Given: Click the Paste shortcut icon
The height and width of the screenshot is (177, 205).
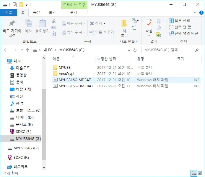Looking at the screenshot, I should pyautogui.click(x=54, y=34).
